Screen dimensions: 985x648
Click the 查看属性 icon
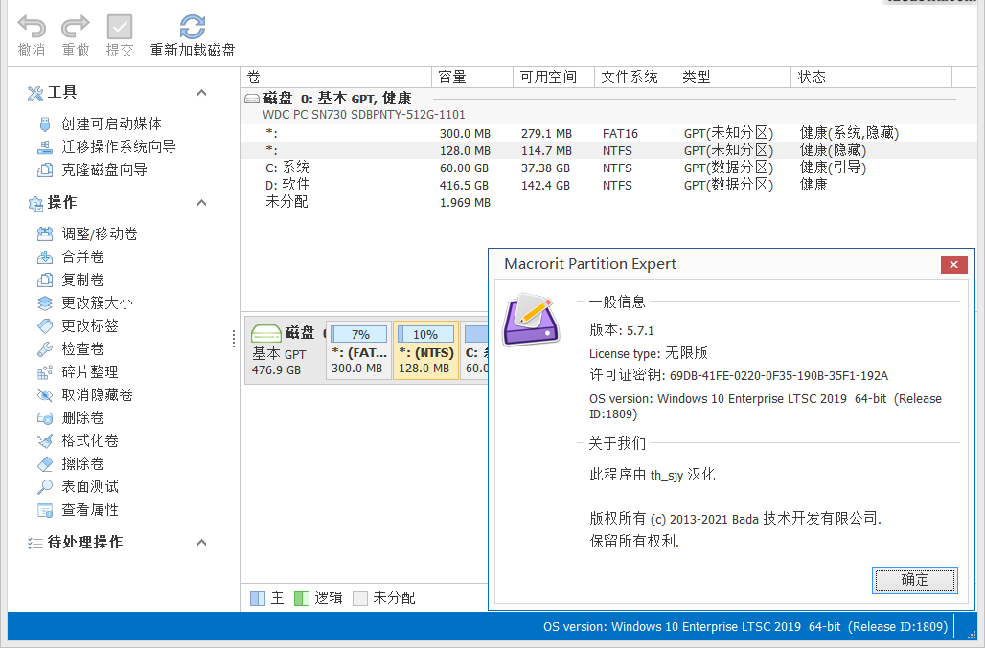[x=45, y=510]
